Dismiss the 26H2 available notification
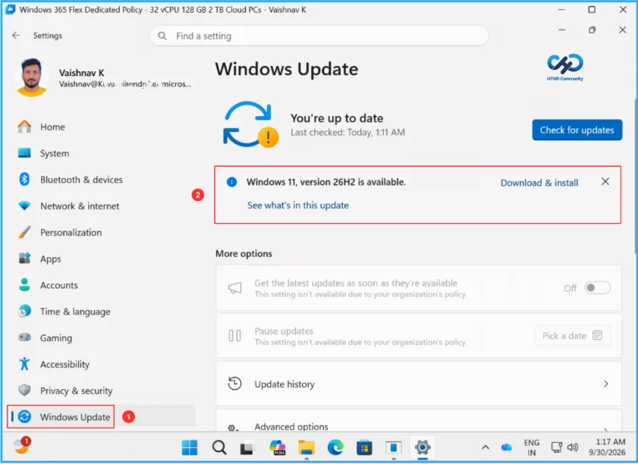The width and height of the screenshot is (638, 464). (x=605, y=182)
